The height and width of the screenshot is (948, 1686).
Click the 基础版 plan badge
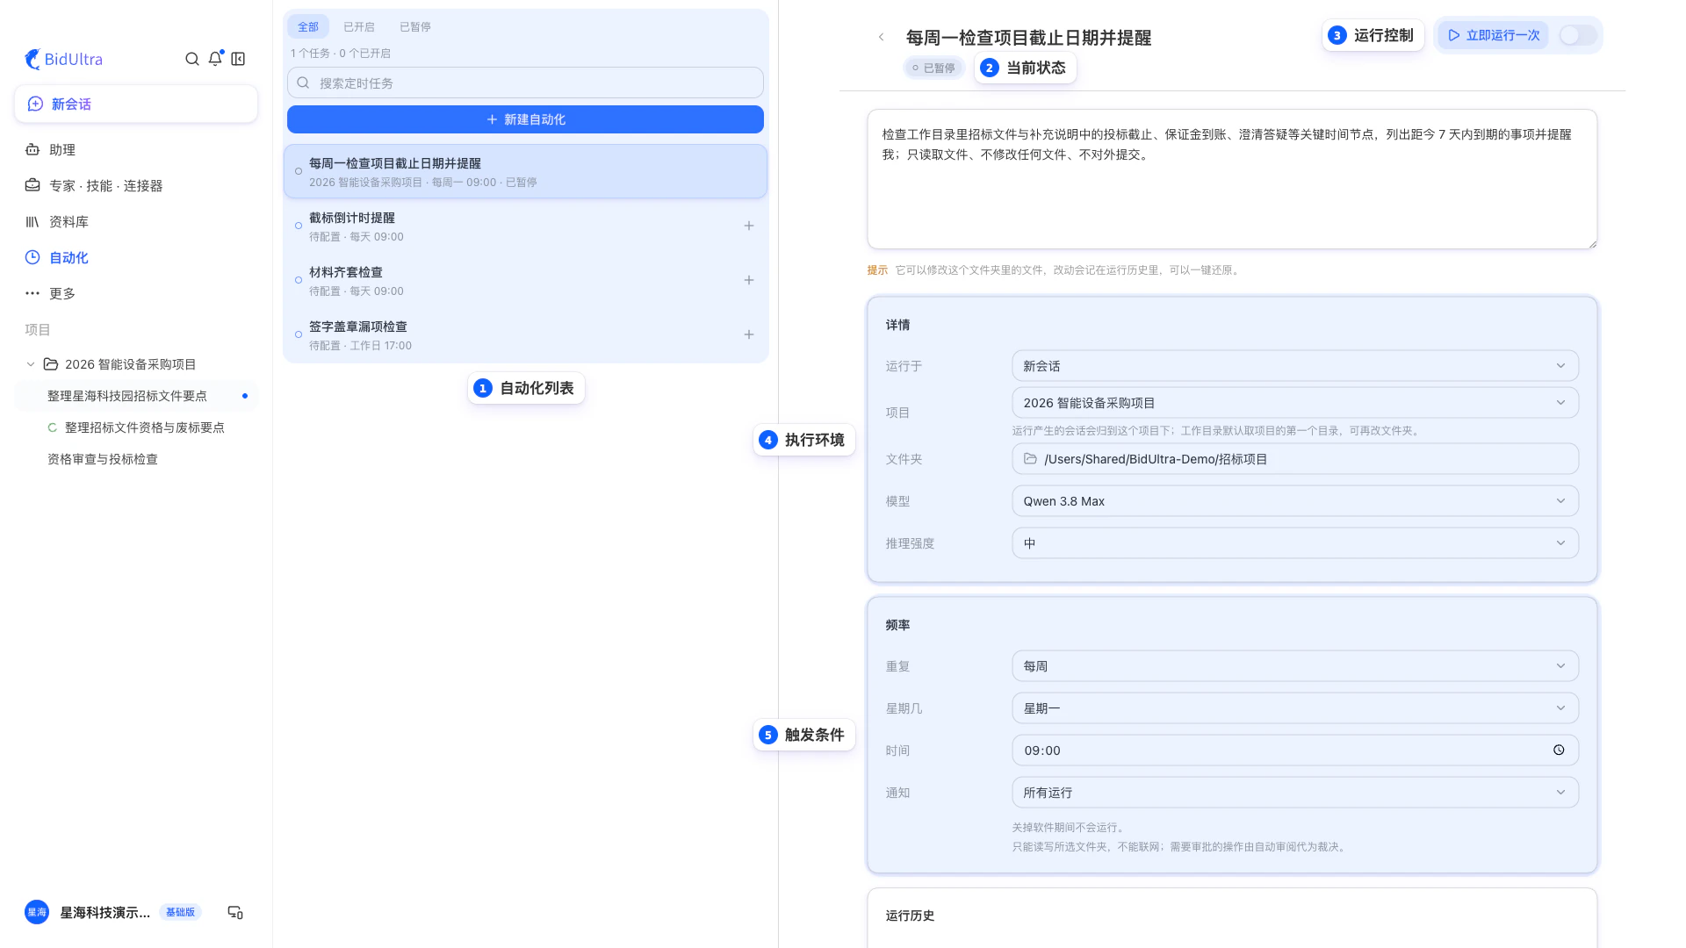pyautogui.click(x=180, y=912)
